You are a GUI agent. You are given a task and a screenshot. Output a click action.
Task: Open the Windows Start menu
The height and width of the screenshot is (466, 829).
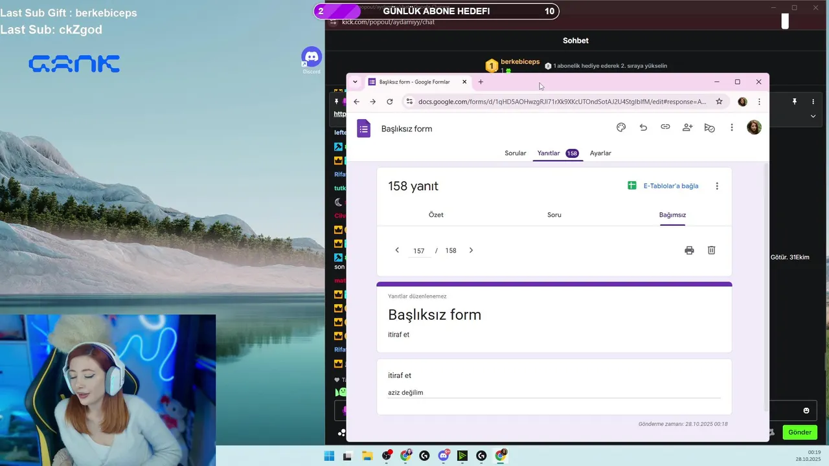click(x=329, y=456)
